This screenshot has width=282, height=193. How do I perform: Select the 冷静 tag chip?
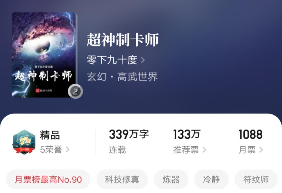[x=211, y=179]
